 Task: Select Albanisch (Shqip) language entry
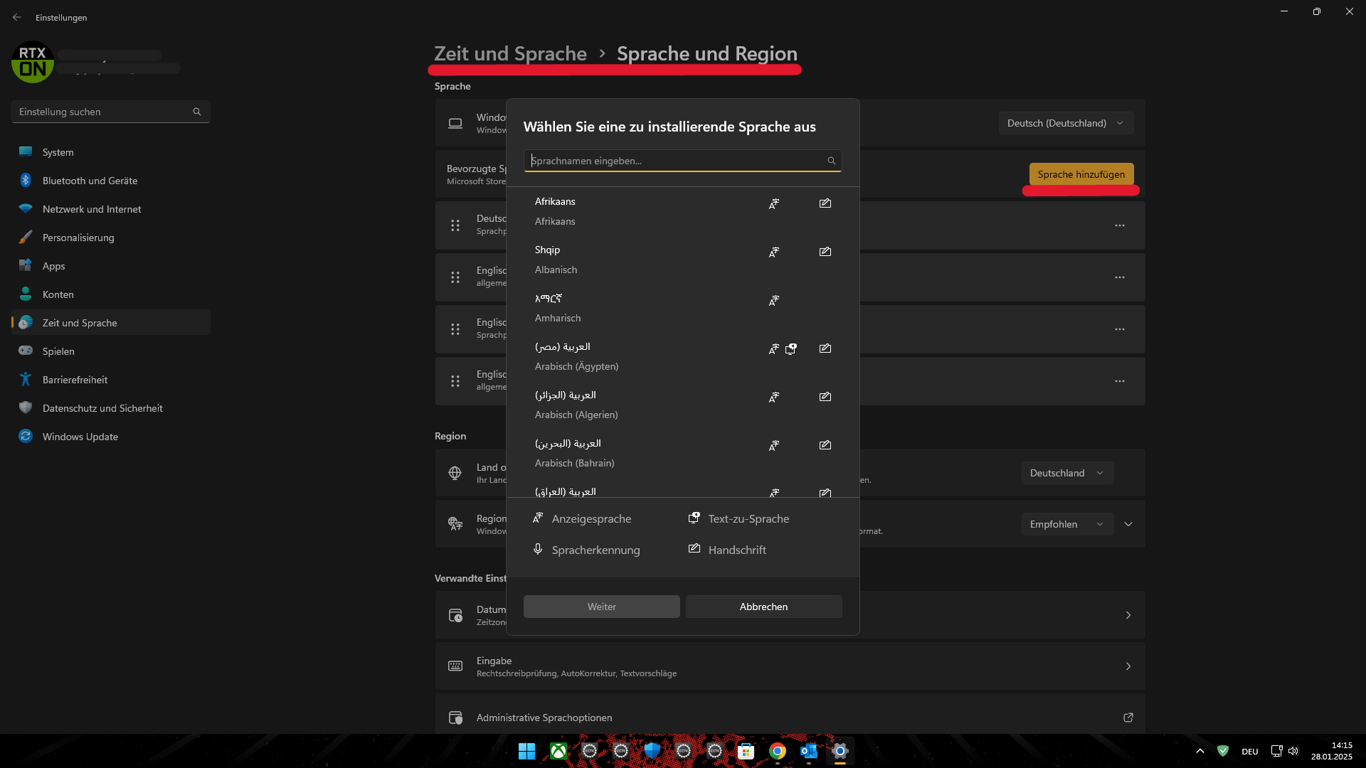click(683, 260)
